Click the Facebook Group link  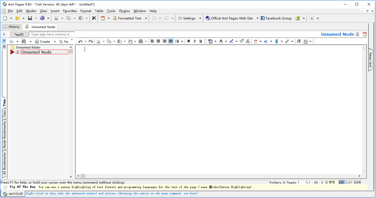pyautogui.click(x=276, y=18)
